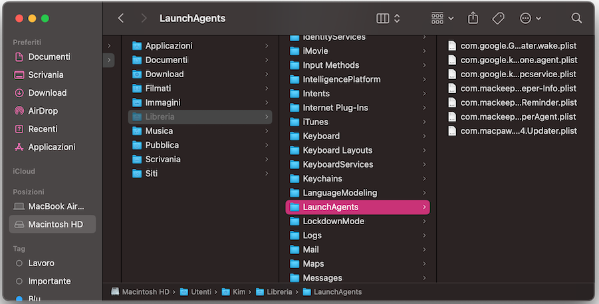The width and height of the screenshot is (599, 304).
Task: Open the More actions ellipsis menu
Action: (x=531, y=18)
